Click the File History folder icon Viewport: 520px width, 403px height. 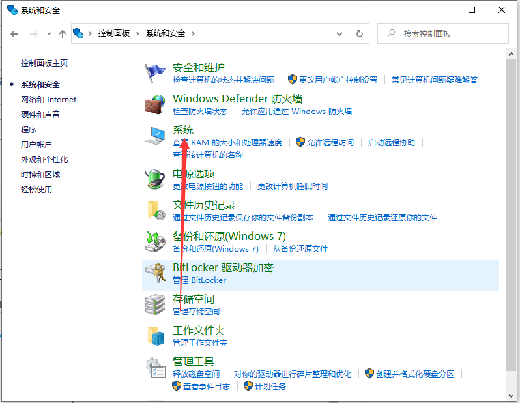(x=155, y=210)
